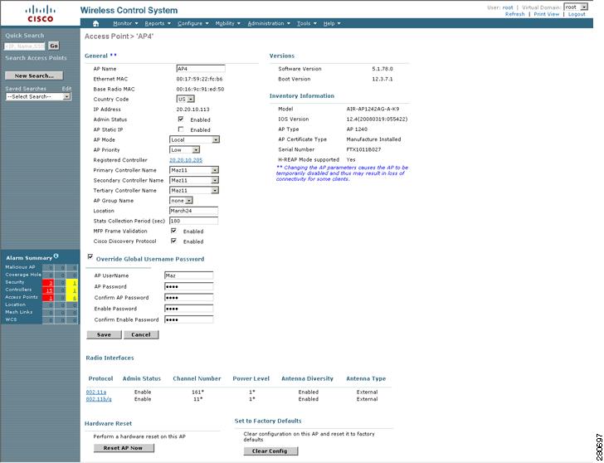Image resolution: width=604 pixels, height=463 pixels.
Task: Open the home icon in navigation bar
Action: (96, 23)
